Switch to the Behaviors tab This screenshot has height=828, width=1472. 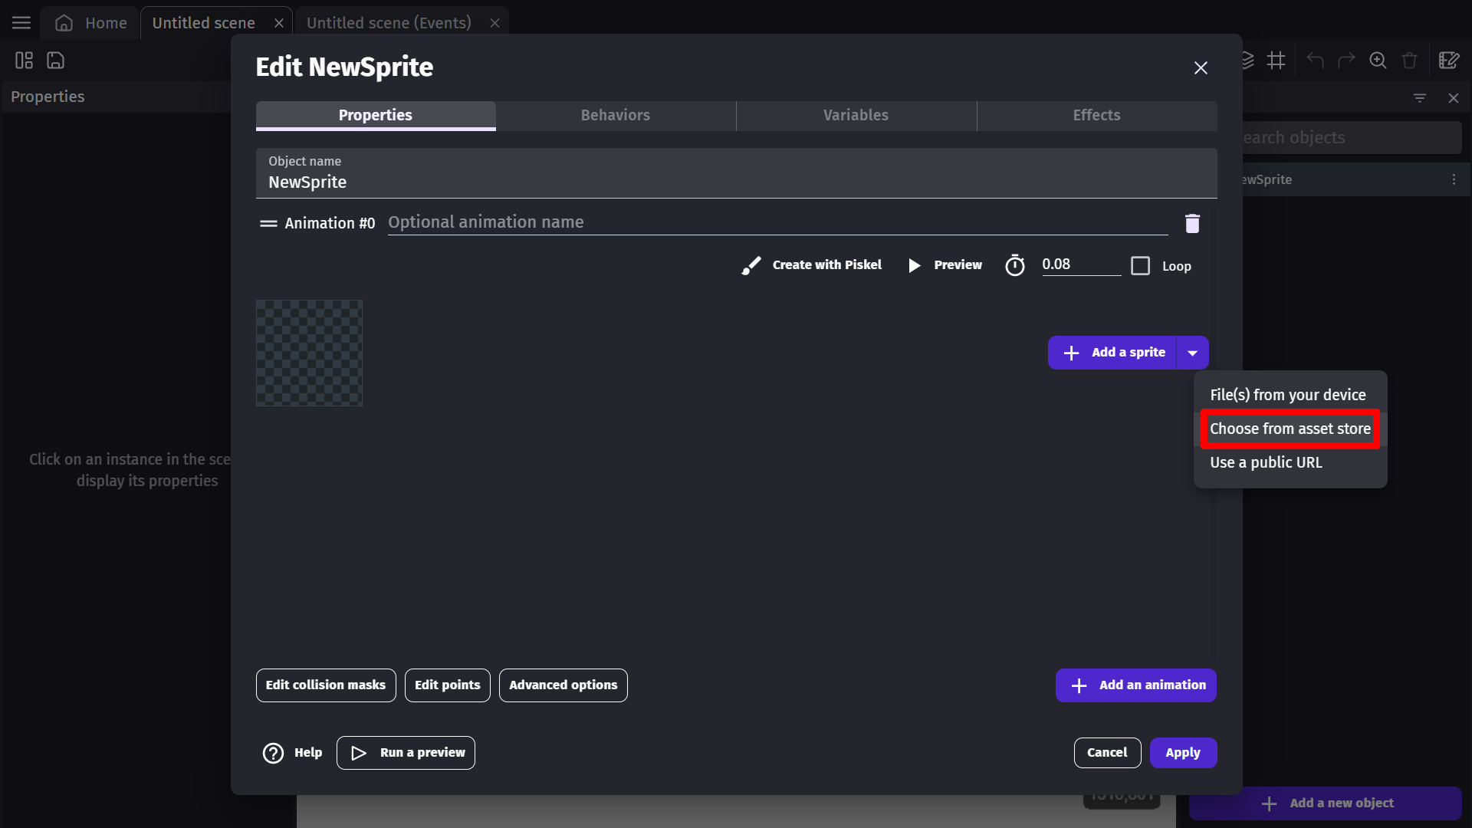(615, 115)
